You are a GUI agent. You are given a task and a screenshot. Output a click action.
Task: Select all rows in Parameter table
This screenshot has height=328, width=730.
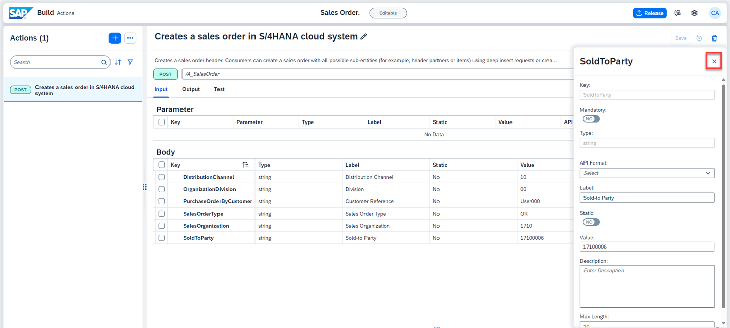tap(162, 122)
